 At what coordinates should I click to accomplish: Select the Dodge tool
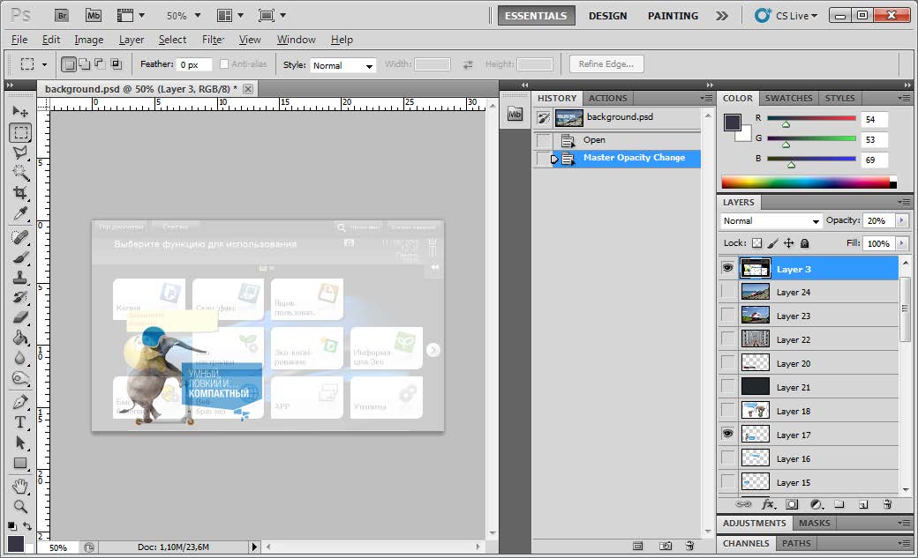20,378
